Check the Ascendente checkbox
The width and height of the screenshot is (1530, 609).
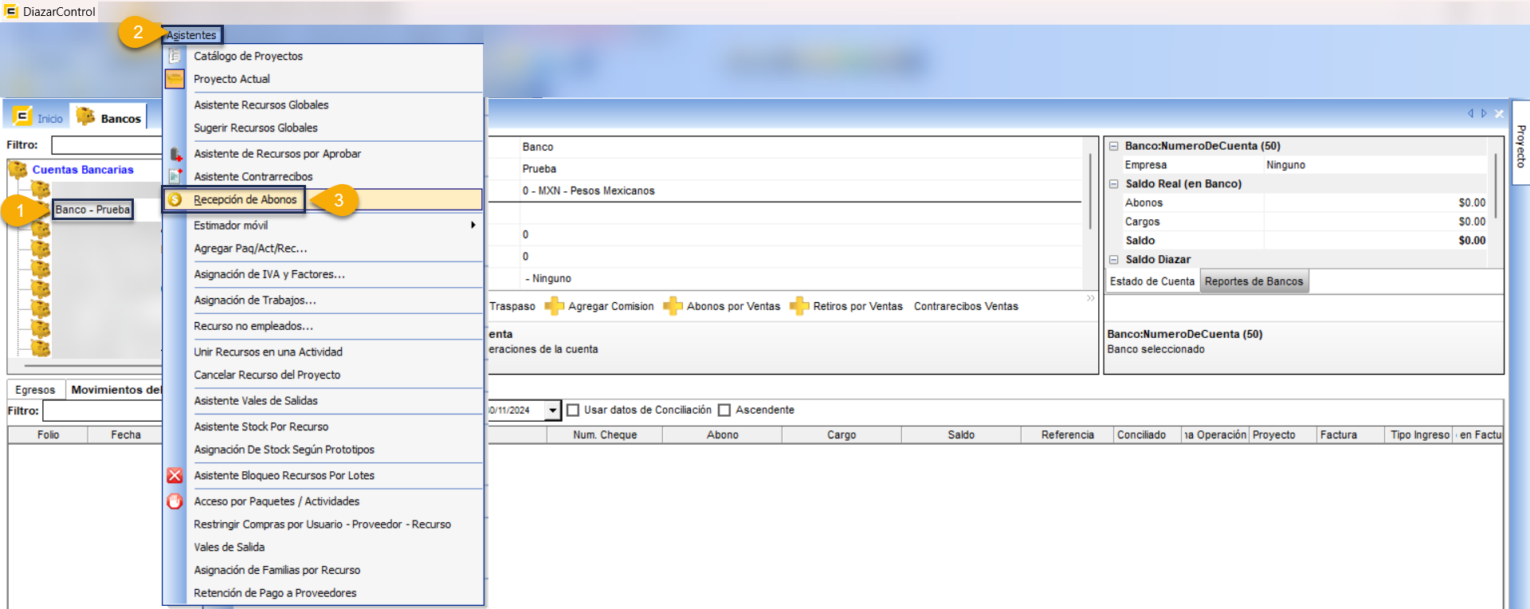[724, 411]
